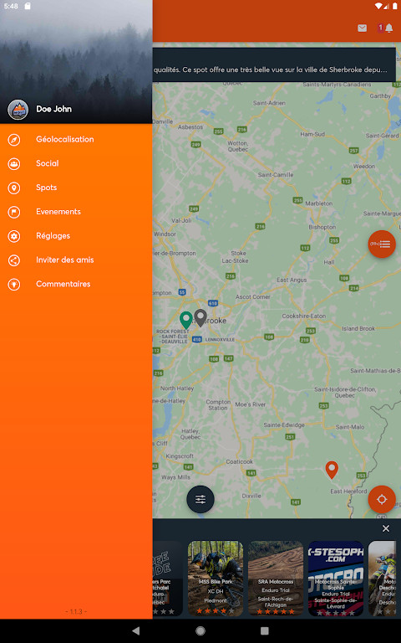
Task: Tap the Commentaires lightbulb icon
Action: [x=14, y=284]
